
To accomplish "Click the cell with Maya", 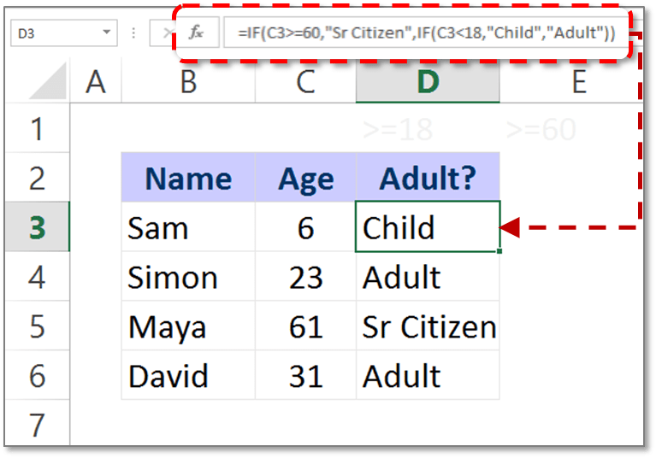I will coord(188,326).
